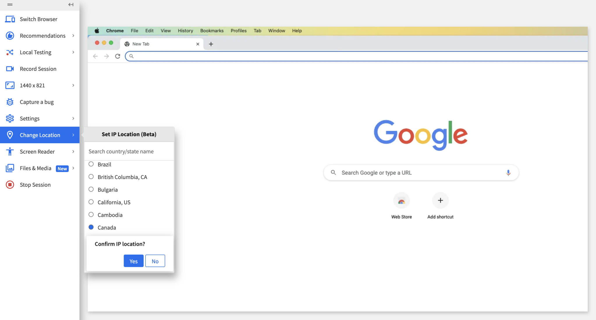Expand the Screen Reader options chevron
This screenshot has width=596, height=320.
(73, 151)
